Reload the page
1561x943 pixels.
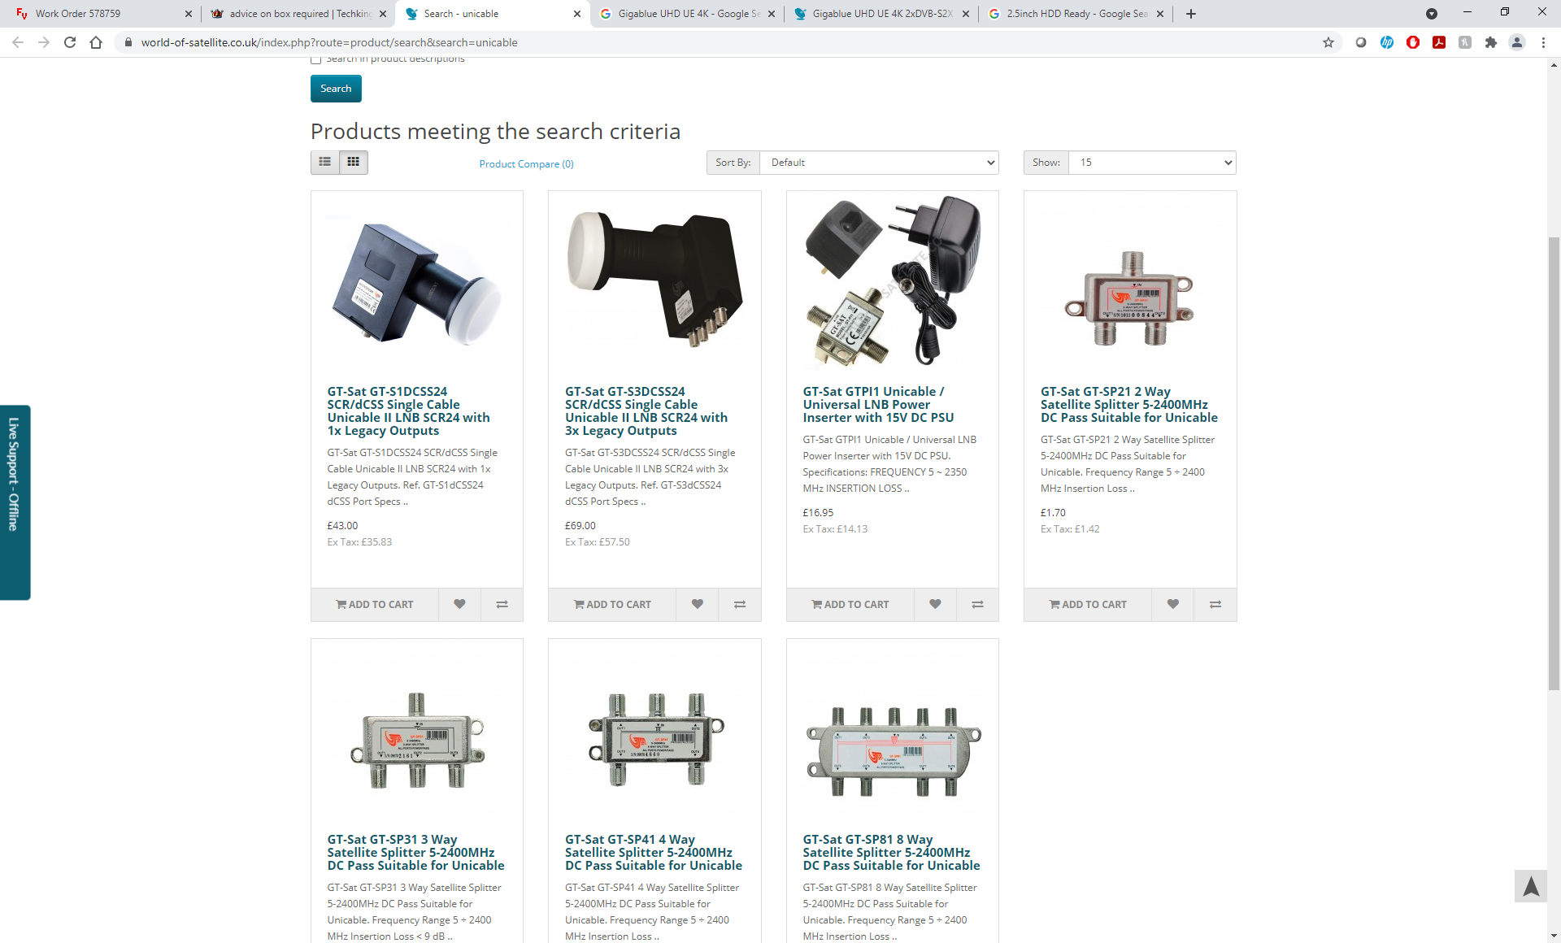tap(70, 42)
